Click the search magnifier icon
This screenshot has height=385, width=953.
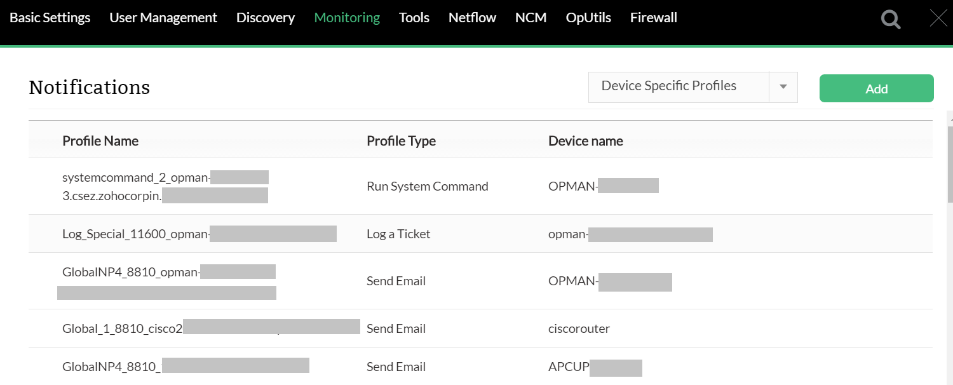click(x=891, y=20)
